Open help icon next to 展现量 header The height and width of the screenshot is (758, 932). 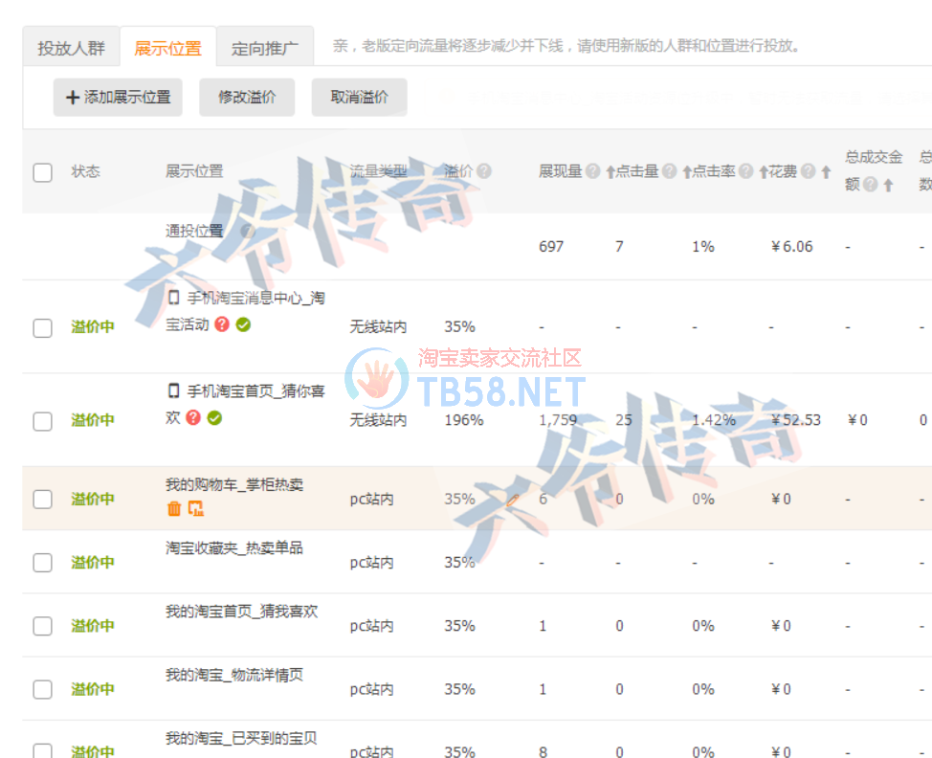(x=592, y=171)
